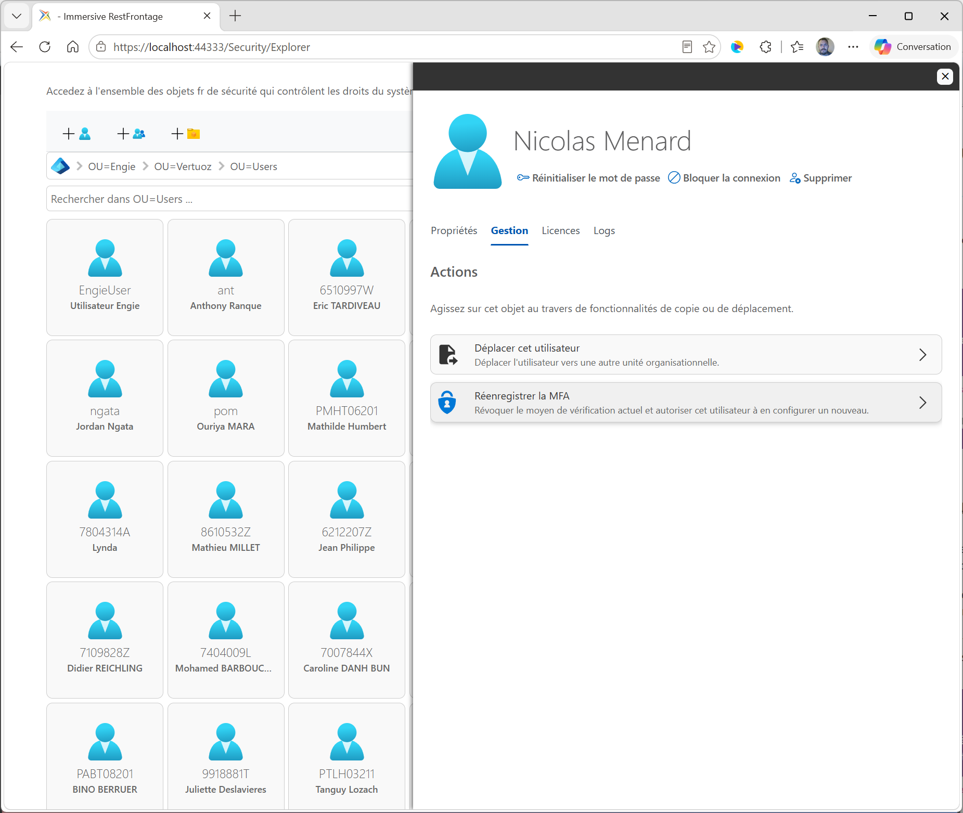Click the OU=Vertuoz breadcrumb
The width and height of the screenshot is (963, 813).
click(x=183, y=166)
